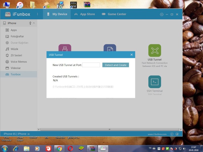Open Voice Memos in sidebar
203x152 pixels.
coord(19,62)
